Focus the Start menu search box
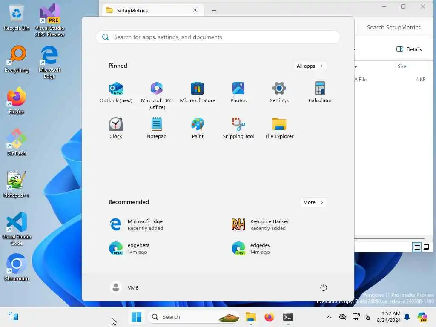 218,37
